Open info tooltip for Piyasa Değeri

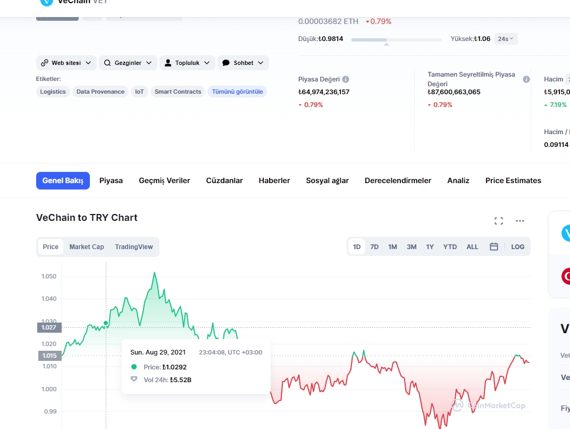tap(346, 79)
